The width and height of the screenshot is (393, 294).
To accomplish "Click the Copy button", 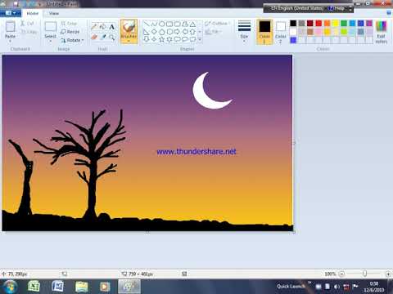I will pos(29,32).
